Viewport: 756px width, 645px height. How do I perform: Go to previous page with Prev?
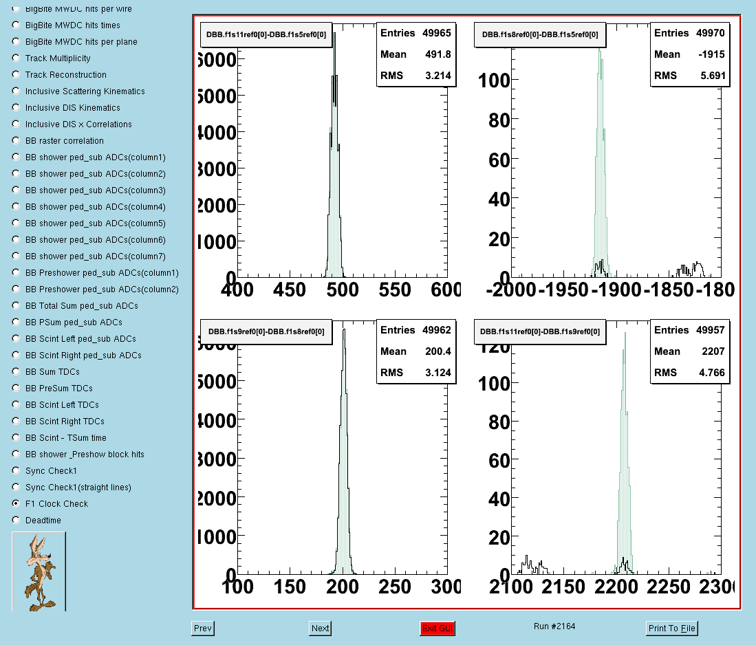point(203,628)
